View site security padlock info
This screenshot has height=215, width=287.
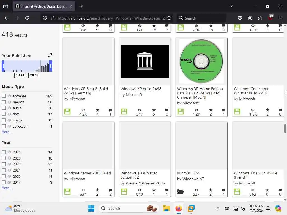53,18
